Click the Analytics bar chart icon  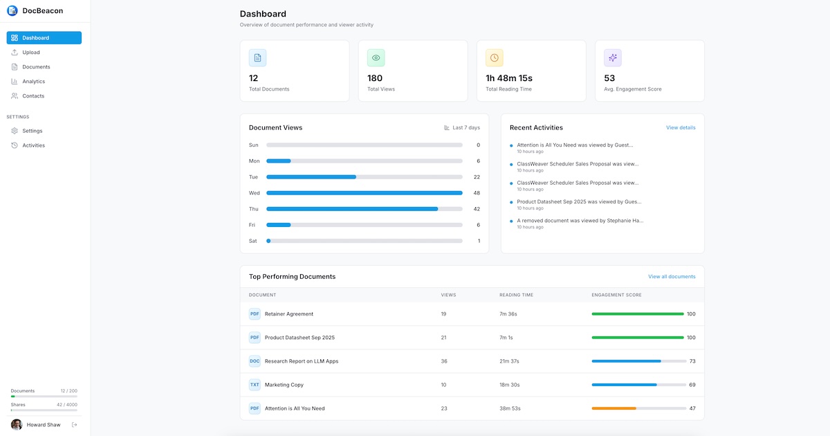coord(15,82)
